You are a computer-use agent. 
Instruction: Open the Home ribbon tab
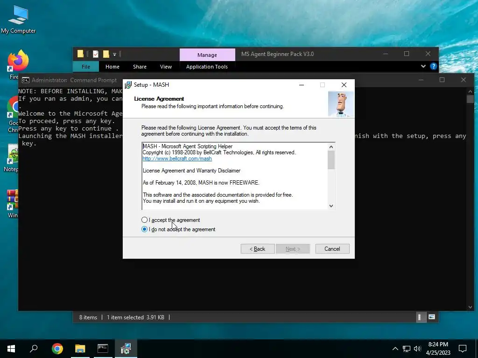112,67
